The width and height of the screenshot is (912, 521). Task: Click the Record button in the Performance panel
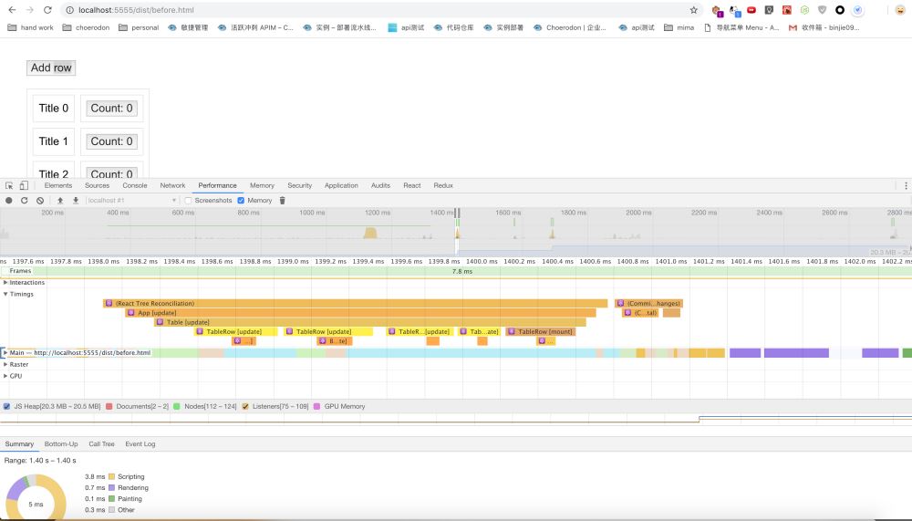pyautogui.click(x=9, y=200)
